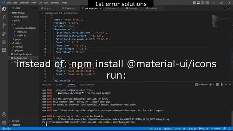Toggle primary side bar layout icon
Screen dimensions: 233x131
click(x=194, y=3)
